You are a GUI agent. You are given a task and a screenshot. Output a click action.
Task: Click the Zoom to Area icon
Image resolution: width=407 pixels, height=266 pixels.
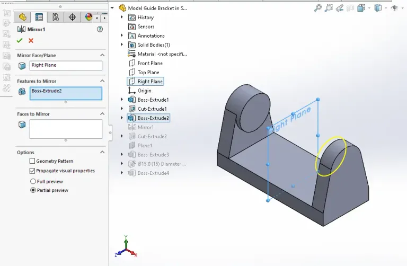point(329,8)
